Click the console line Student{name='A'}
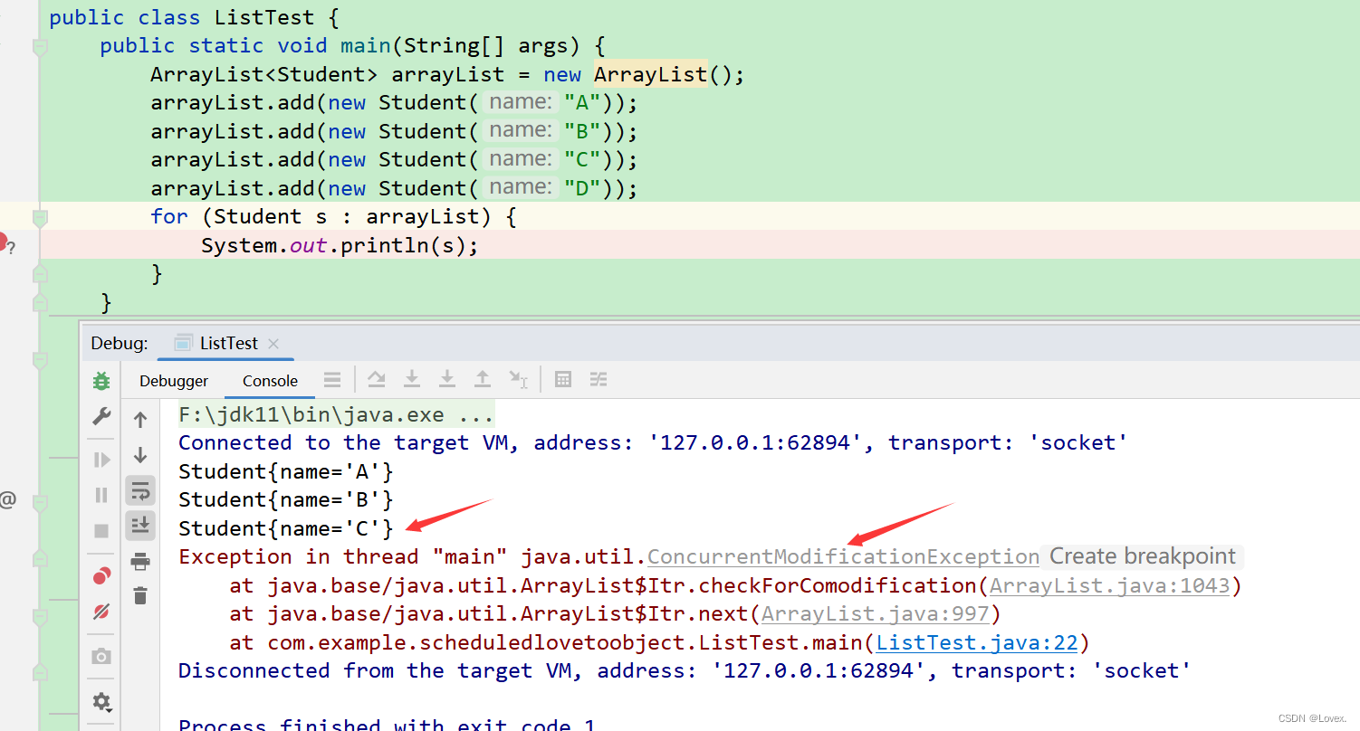The height and width of the screenshot is (731, 1360). (286, 471)
